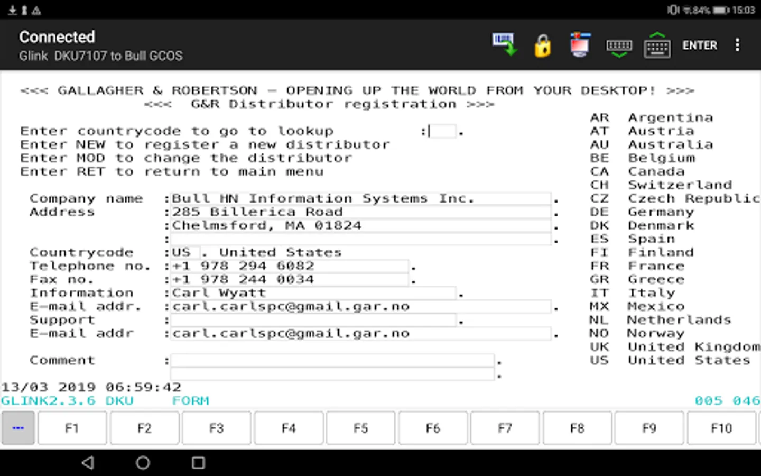Click the Fax no. field
761x476 pixels.
click(x=290, y=280)
